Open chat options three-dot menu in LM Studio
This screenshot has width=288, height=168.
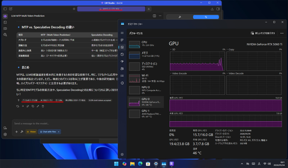pos(160,16)
